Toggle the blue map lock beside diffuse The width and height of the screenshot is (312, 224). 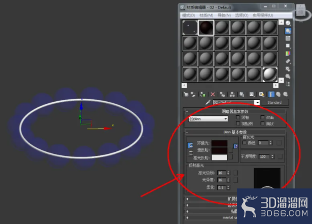(236, 146)
